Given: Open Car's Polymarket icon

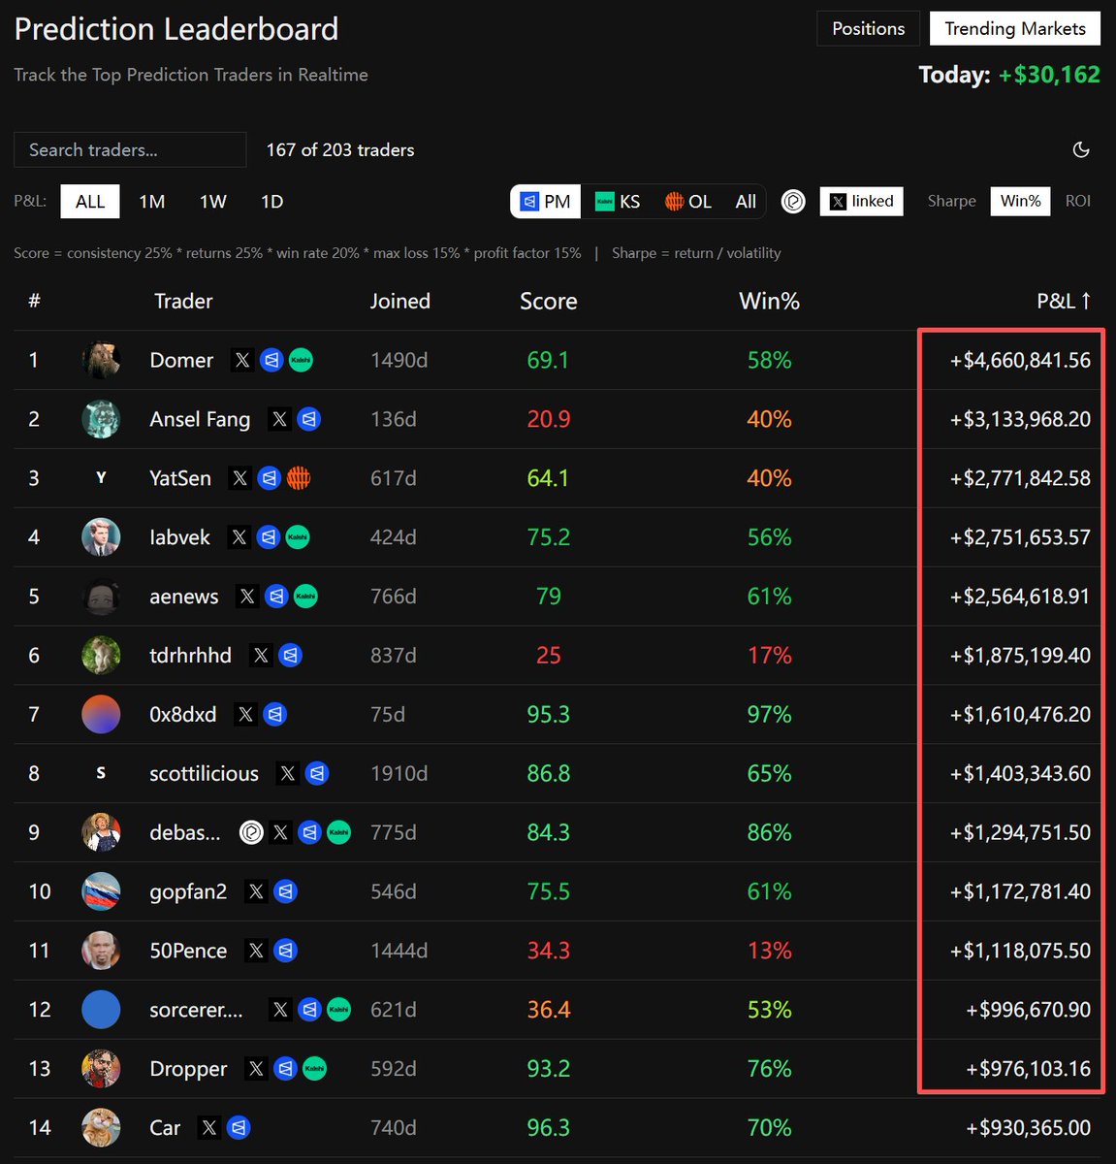Looking at the screenshot, I should pos(239,1128).
